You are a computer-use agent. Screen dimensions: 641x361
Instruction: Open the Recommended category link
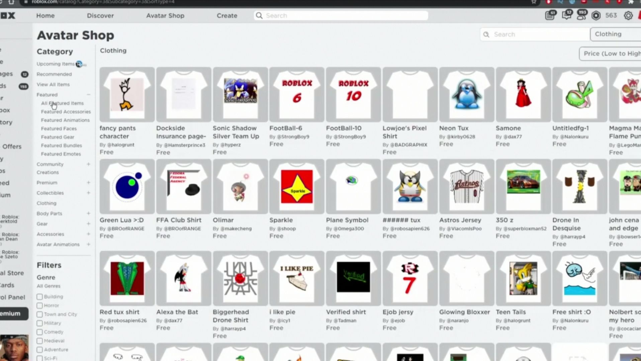coord(54,74)
